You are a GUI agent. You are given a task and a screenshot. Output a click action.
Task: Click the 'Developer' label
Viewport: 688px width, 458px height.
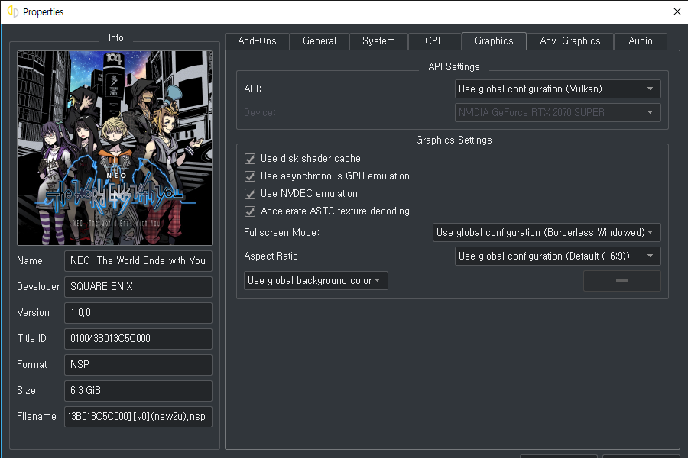[x=38, y=287]
